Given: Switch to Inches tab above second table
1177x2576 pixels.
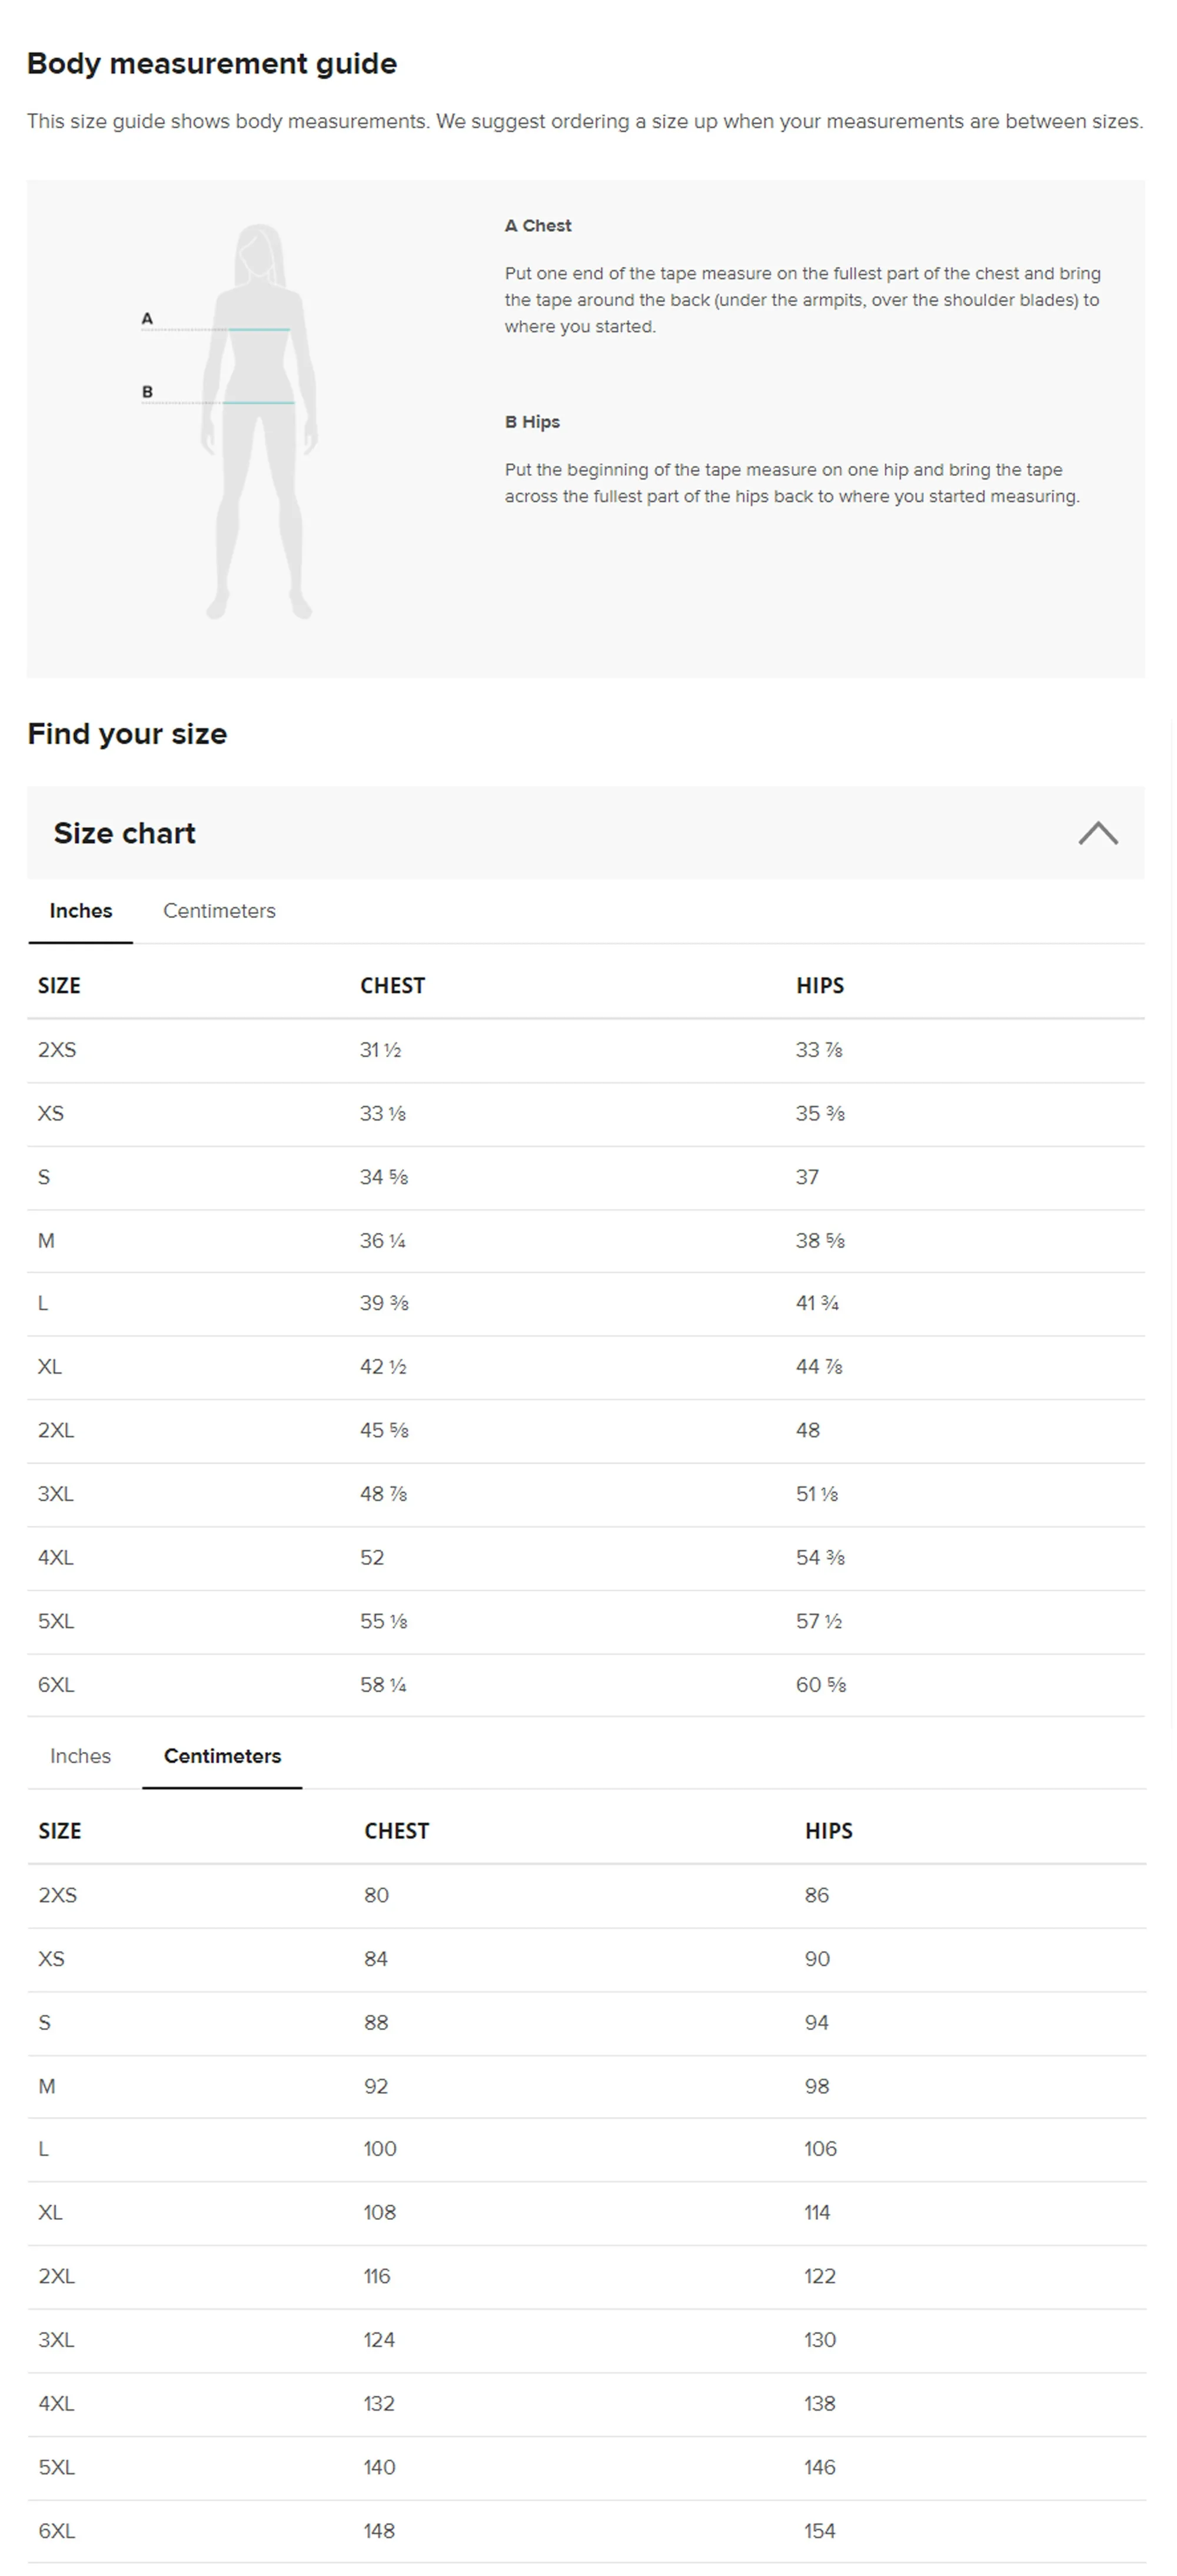Looking at the screenshot, I should [x=80, y=1756].
